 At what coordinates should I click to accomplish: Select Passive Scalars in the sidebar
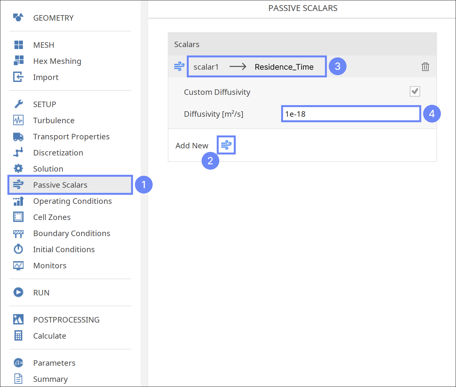click(60, 185)
